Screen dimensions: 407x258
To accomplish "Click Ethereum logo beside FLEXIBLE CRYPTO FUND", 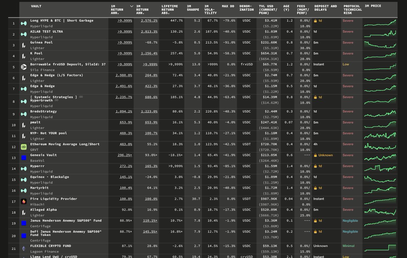I will pyautogui.click(x=24, y=248).
